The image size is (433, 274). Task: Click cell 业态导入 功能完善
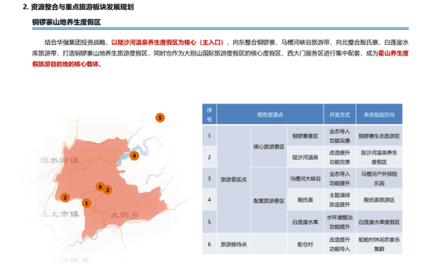340,136
